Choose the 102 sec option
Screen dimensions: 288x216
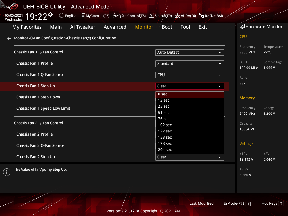pyautogui.click(x=190, y=125)
